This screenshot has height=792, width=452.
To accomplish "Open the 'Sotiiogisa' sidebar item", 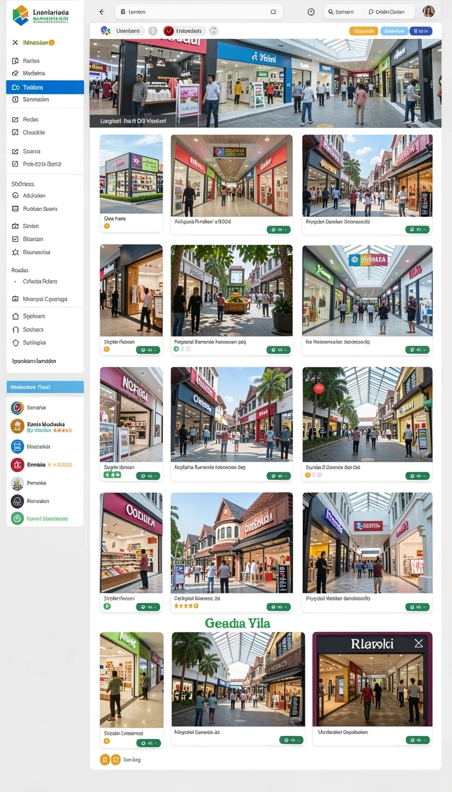I will pyautogui.click(x=34, y=342).
